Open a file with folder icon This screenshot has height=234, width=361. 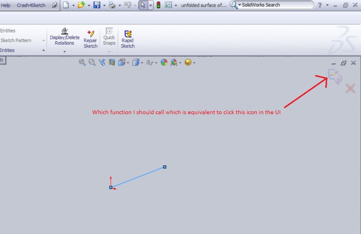tap(81, 5)
